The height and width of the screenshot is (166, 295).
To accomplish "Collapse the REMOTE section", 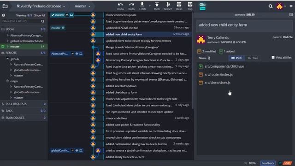I will [24, 53].
